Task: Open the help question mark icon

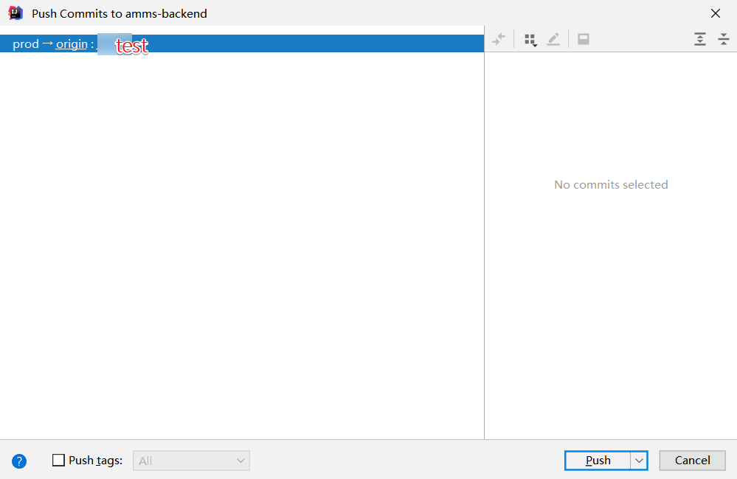Action: [19, 461]
